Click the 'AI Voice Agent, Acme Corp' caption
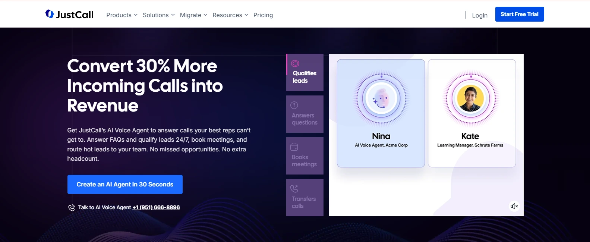 pos(381,145)
